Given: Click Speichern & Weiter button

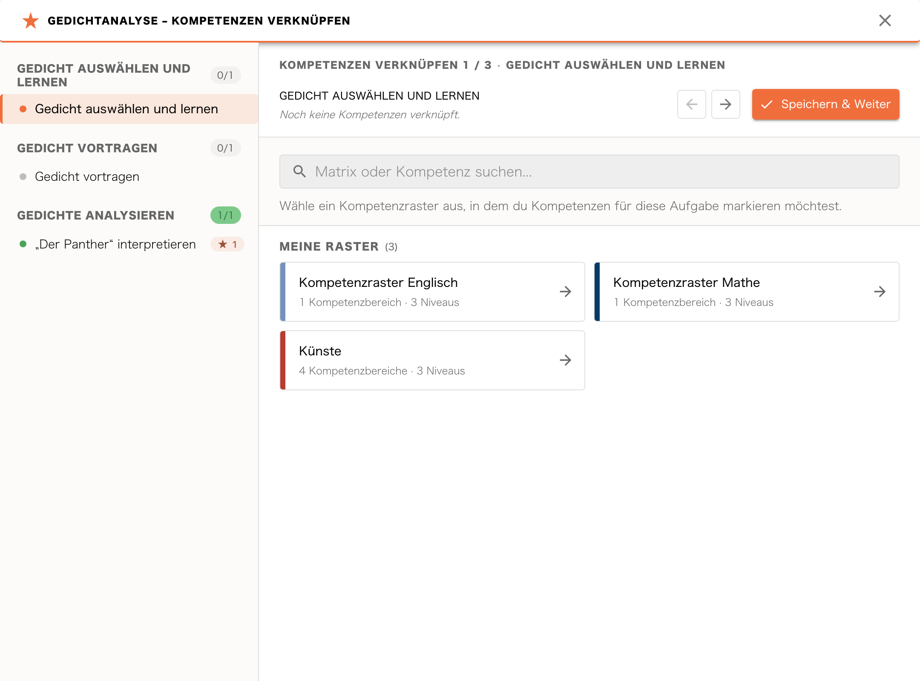Looking at the screenshot, I should (x=825, y=104).
